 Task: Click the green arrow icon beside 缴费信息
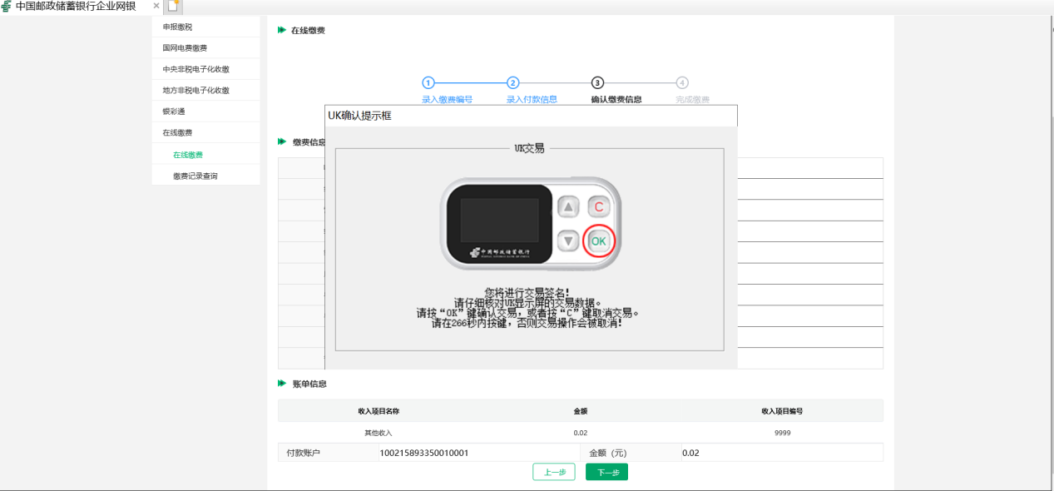[x=281, y=141]
